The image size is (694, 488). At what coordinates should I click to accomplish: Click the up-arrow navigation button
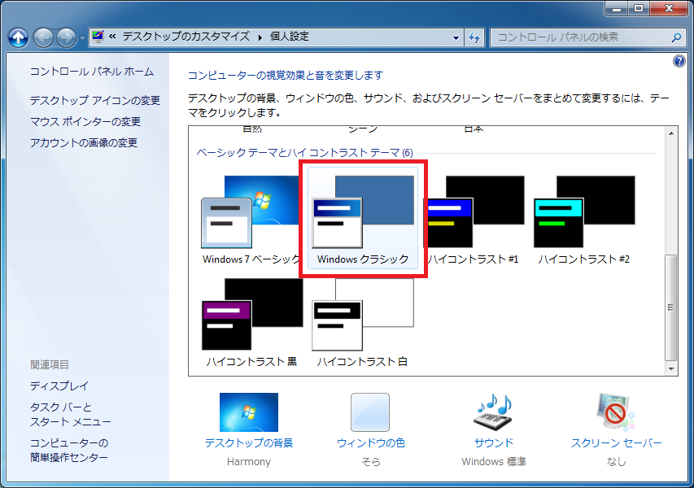(x=18, y=37)
